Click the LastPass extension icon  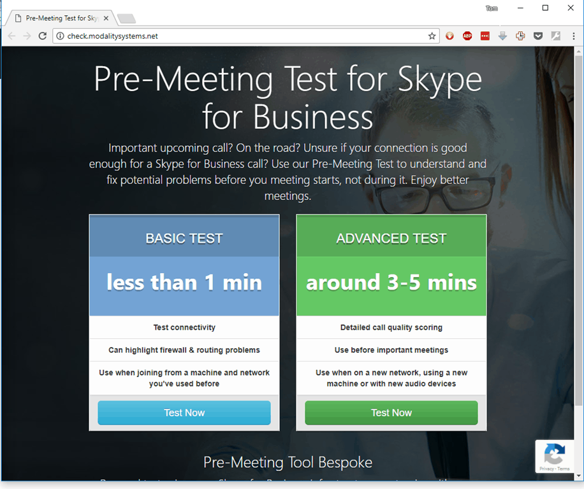pos(485,36)
